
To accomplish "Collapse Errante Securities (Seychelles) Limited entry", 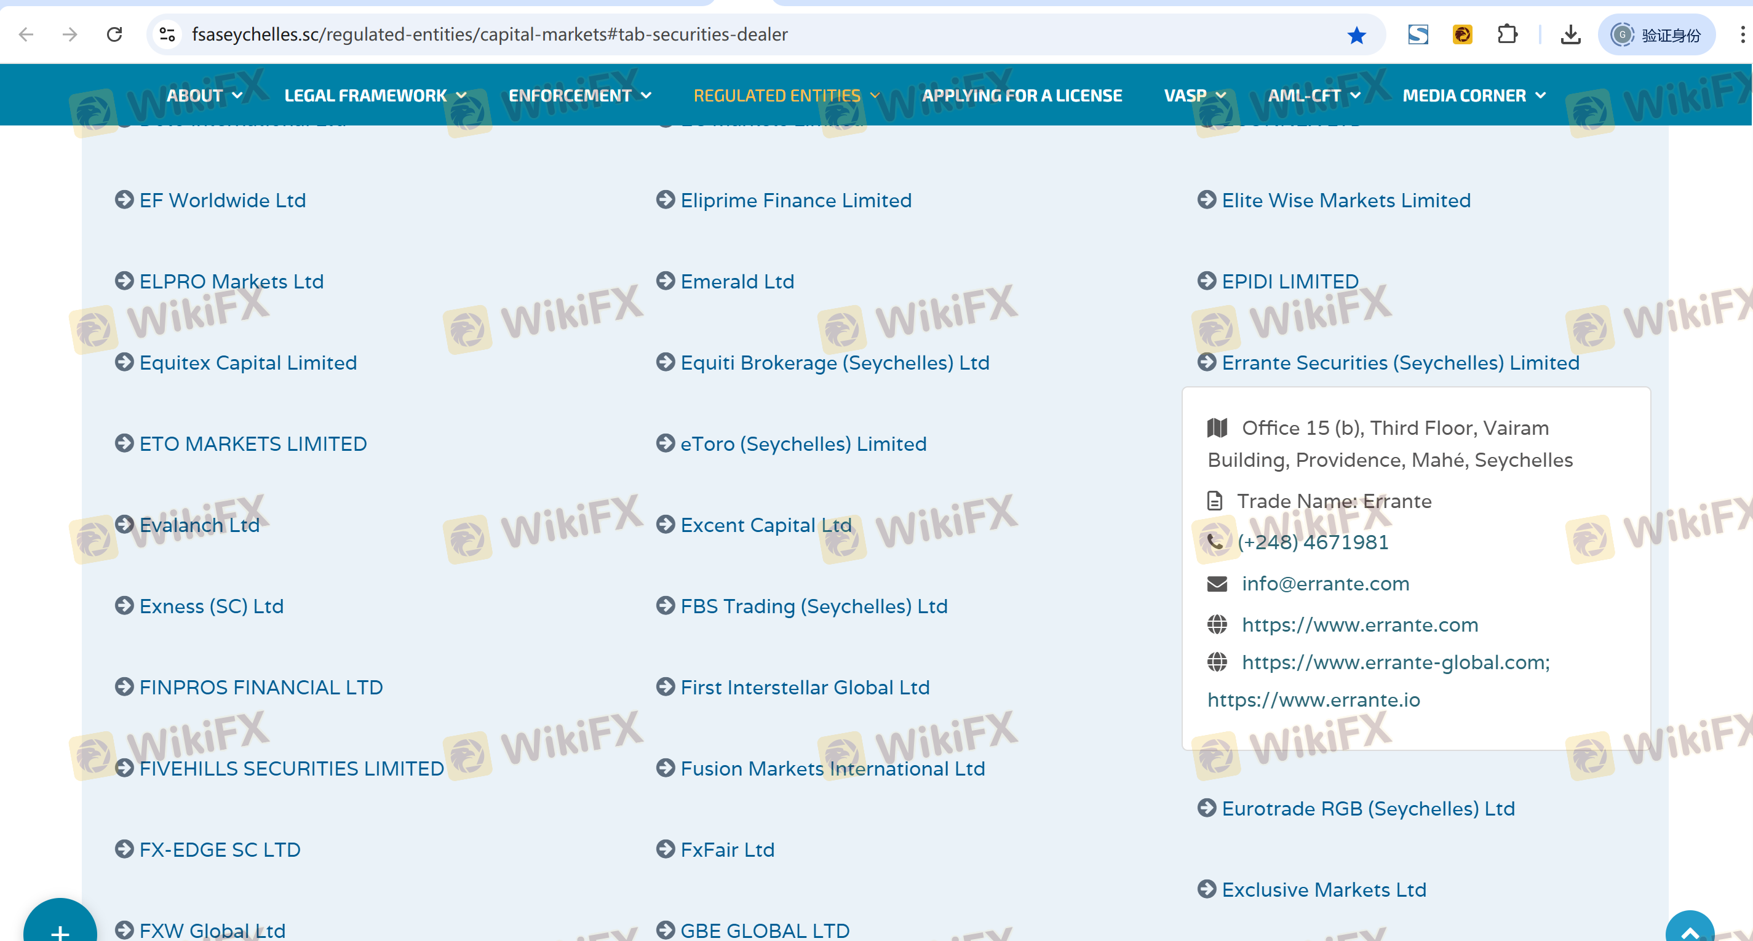I will click(x=1400, y=363).
